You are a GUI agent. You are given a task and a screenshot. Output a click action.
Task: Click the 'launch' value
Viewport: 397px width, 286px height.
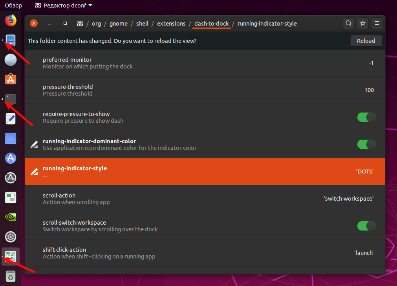point(364,253)
